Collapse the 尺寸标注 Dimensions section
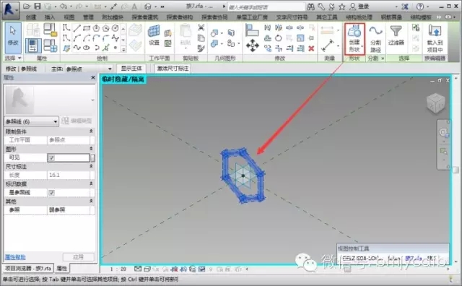 point(91,166)
